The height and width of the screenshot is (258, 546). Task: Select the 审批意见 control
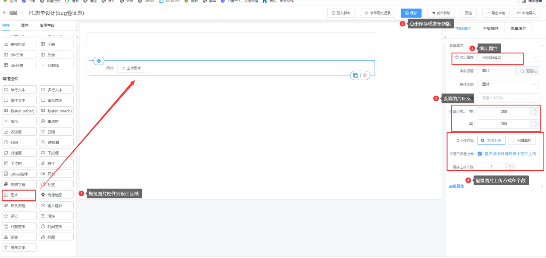(56, 100)
